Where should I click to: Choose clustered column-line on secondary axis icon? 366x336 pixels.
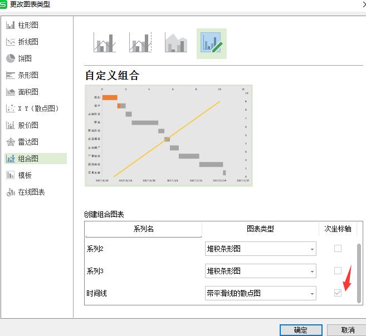tap(140, 43)
